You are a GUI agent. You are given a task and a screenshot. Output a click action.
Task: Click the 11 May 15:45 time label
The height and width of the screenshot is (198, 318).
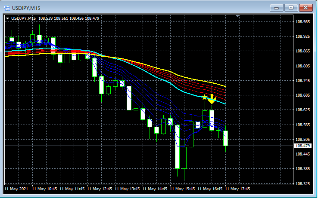[x=182, y=189]
